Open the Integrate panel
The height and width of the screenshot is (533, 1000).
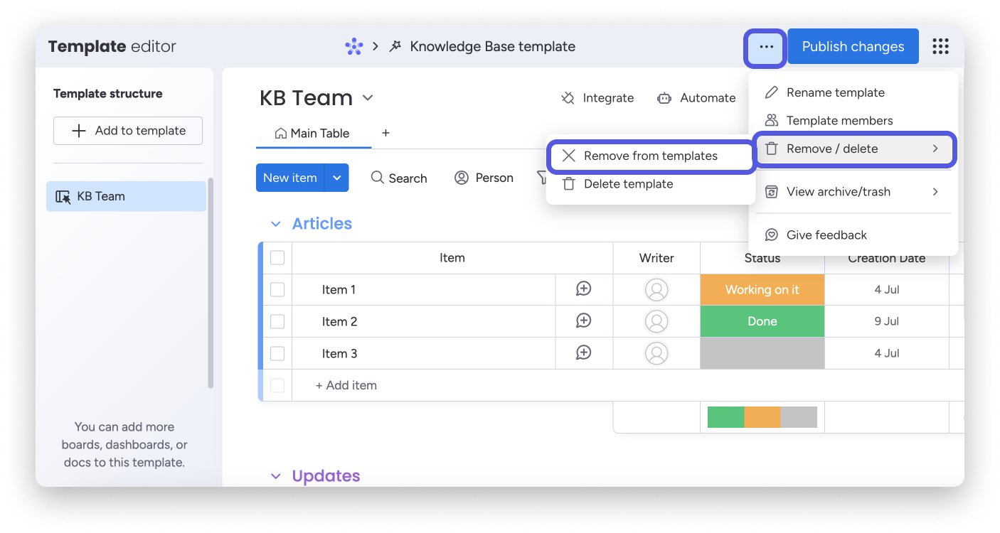597,97
